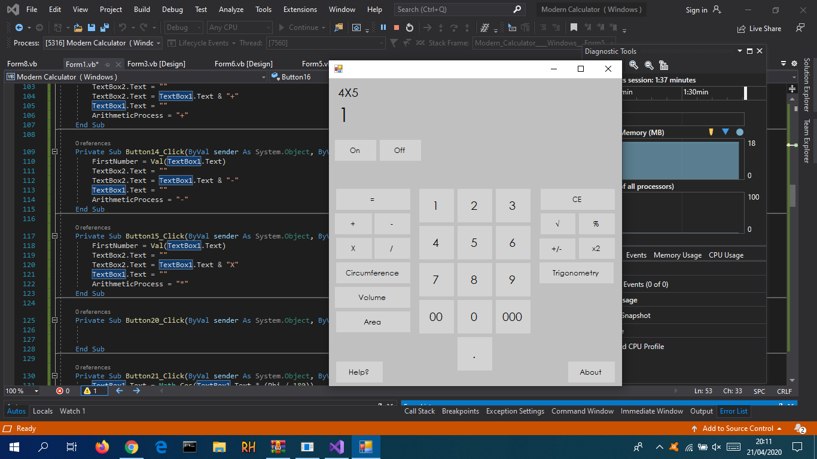Screen dimensions: 817x459
Task: Open Diagnostic Tools window options dropdown arrow
Action: 740,51
